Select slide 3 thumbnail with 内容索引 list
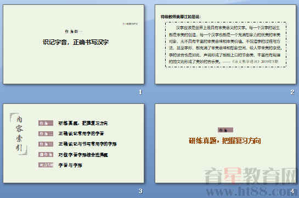The height and width of the screenshot is (198, 299). coord(74,143)
